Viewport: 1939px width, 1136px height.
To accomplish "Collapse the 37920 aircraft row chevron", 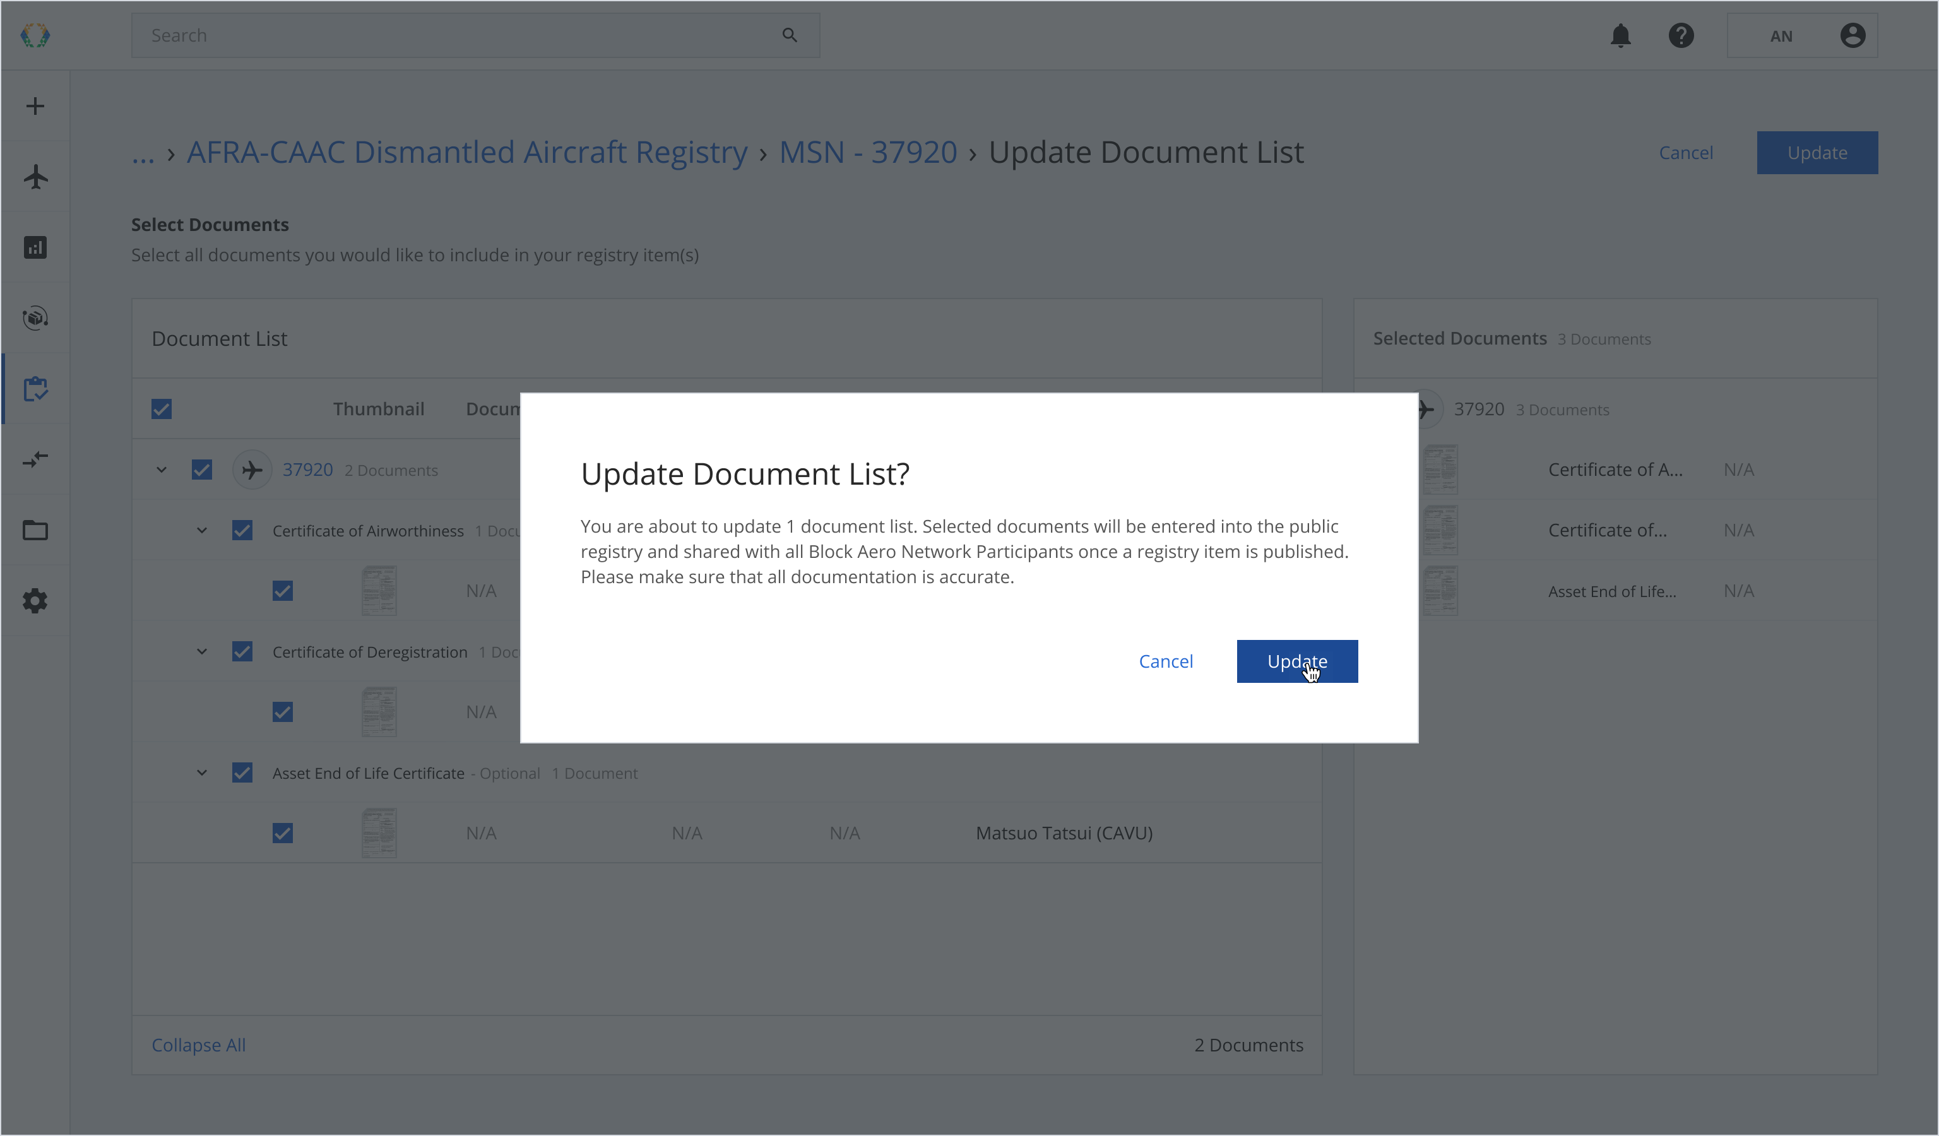I will [162, 470].
